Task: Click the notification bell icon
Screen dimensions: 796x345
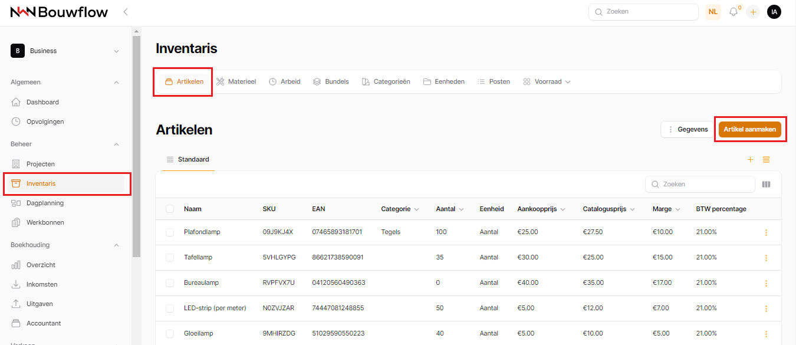Action: [733, 12]
